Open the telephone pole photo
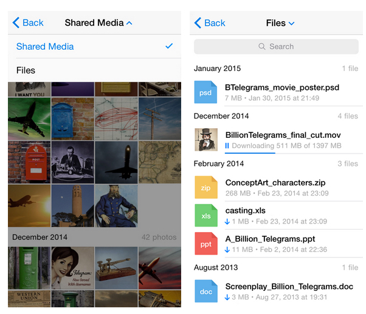Screen dimensions: 366x314 pyautogui.click(x=160, y=118)
